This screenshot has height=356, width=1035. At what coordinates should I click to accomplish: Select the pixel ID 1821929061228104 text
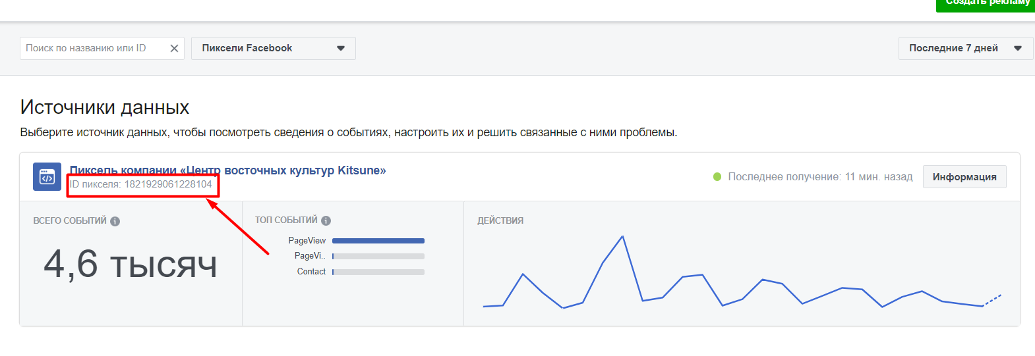tap(168, 184)
